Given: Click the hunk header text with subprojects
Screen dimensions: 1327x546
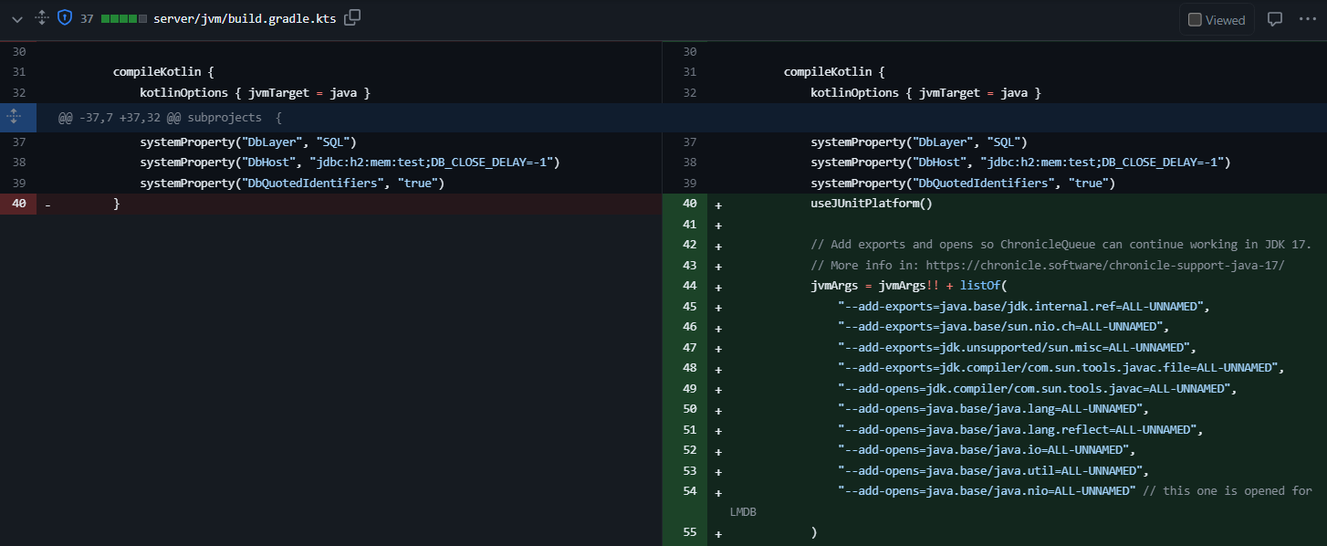Looking at the screenshot, I should tap(170, 118).
